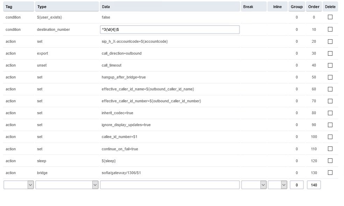
Task: Tick delete checkbox for sip_h_X-accountcode row
Action: click(330, 42)
